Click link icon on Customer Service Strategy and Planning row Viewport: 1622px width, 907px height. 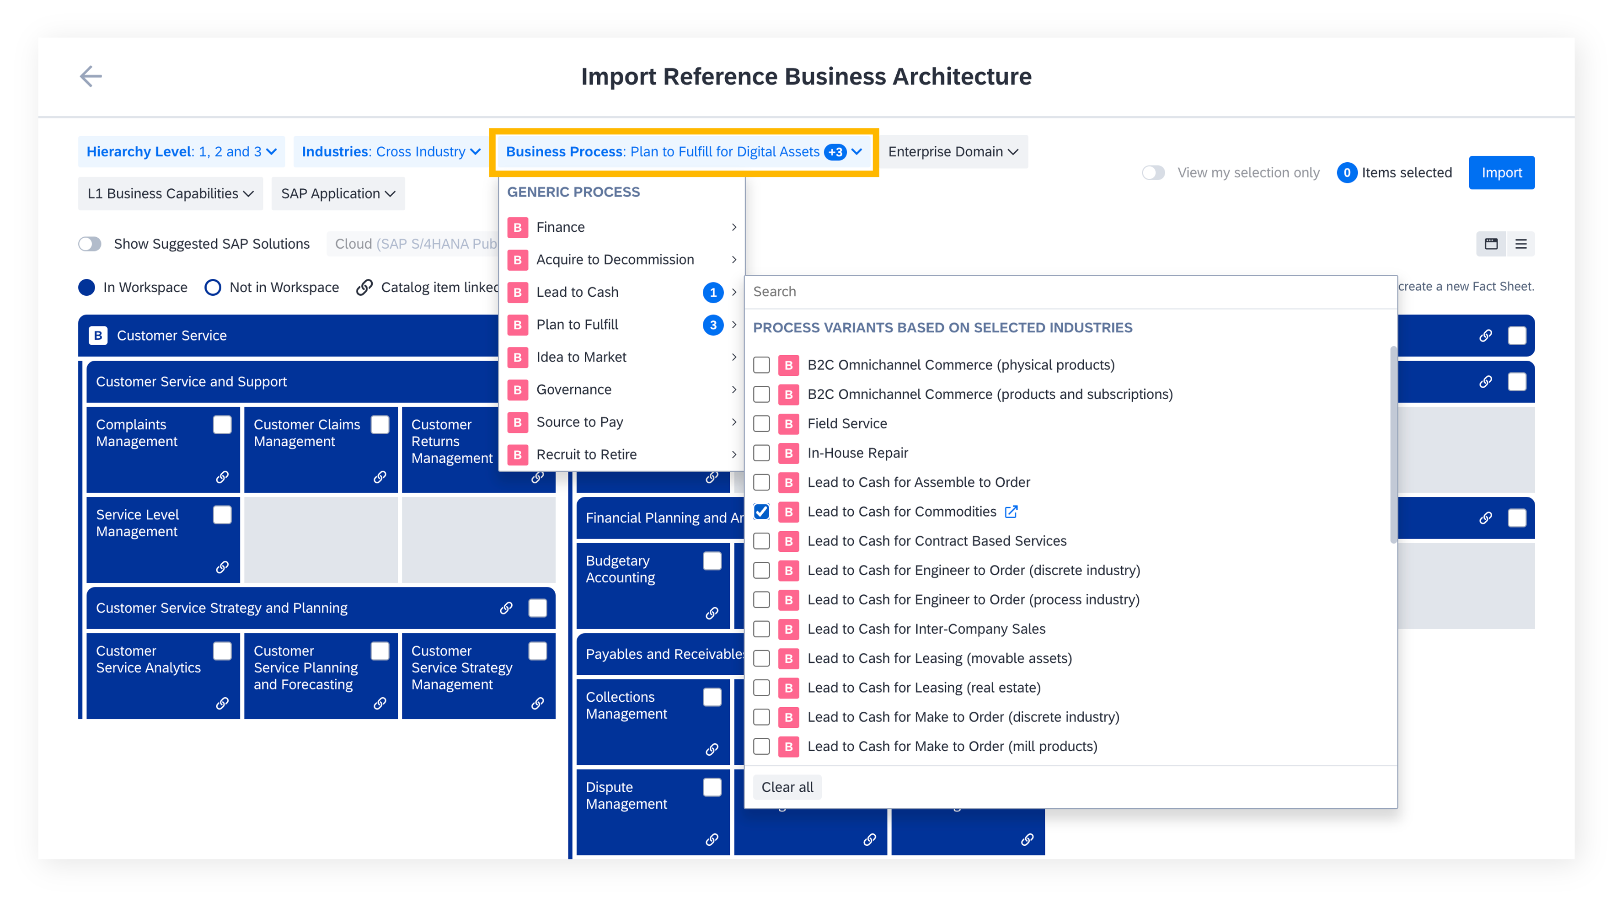tap(506, 608)
